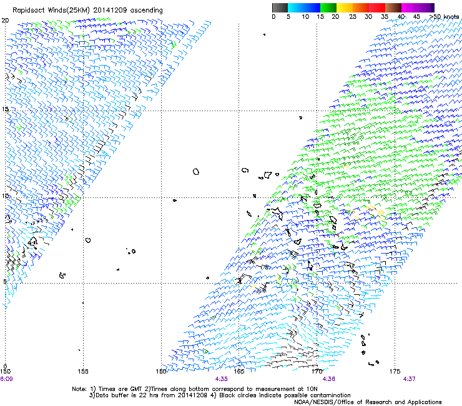Click the title 'Rapidsact Winds(25KM) 20141209 ascending'
Viewport: 462px width, 406px height.
pos(87,11)
